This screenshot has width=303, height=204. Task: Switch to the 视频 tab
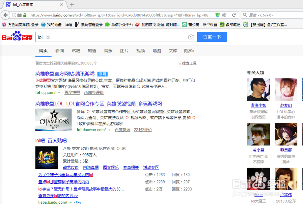pyautogui.click(x=141, y=51)
